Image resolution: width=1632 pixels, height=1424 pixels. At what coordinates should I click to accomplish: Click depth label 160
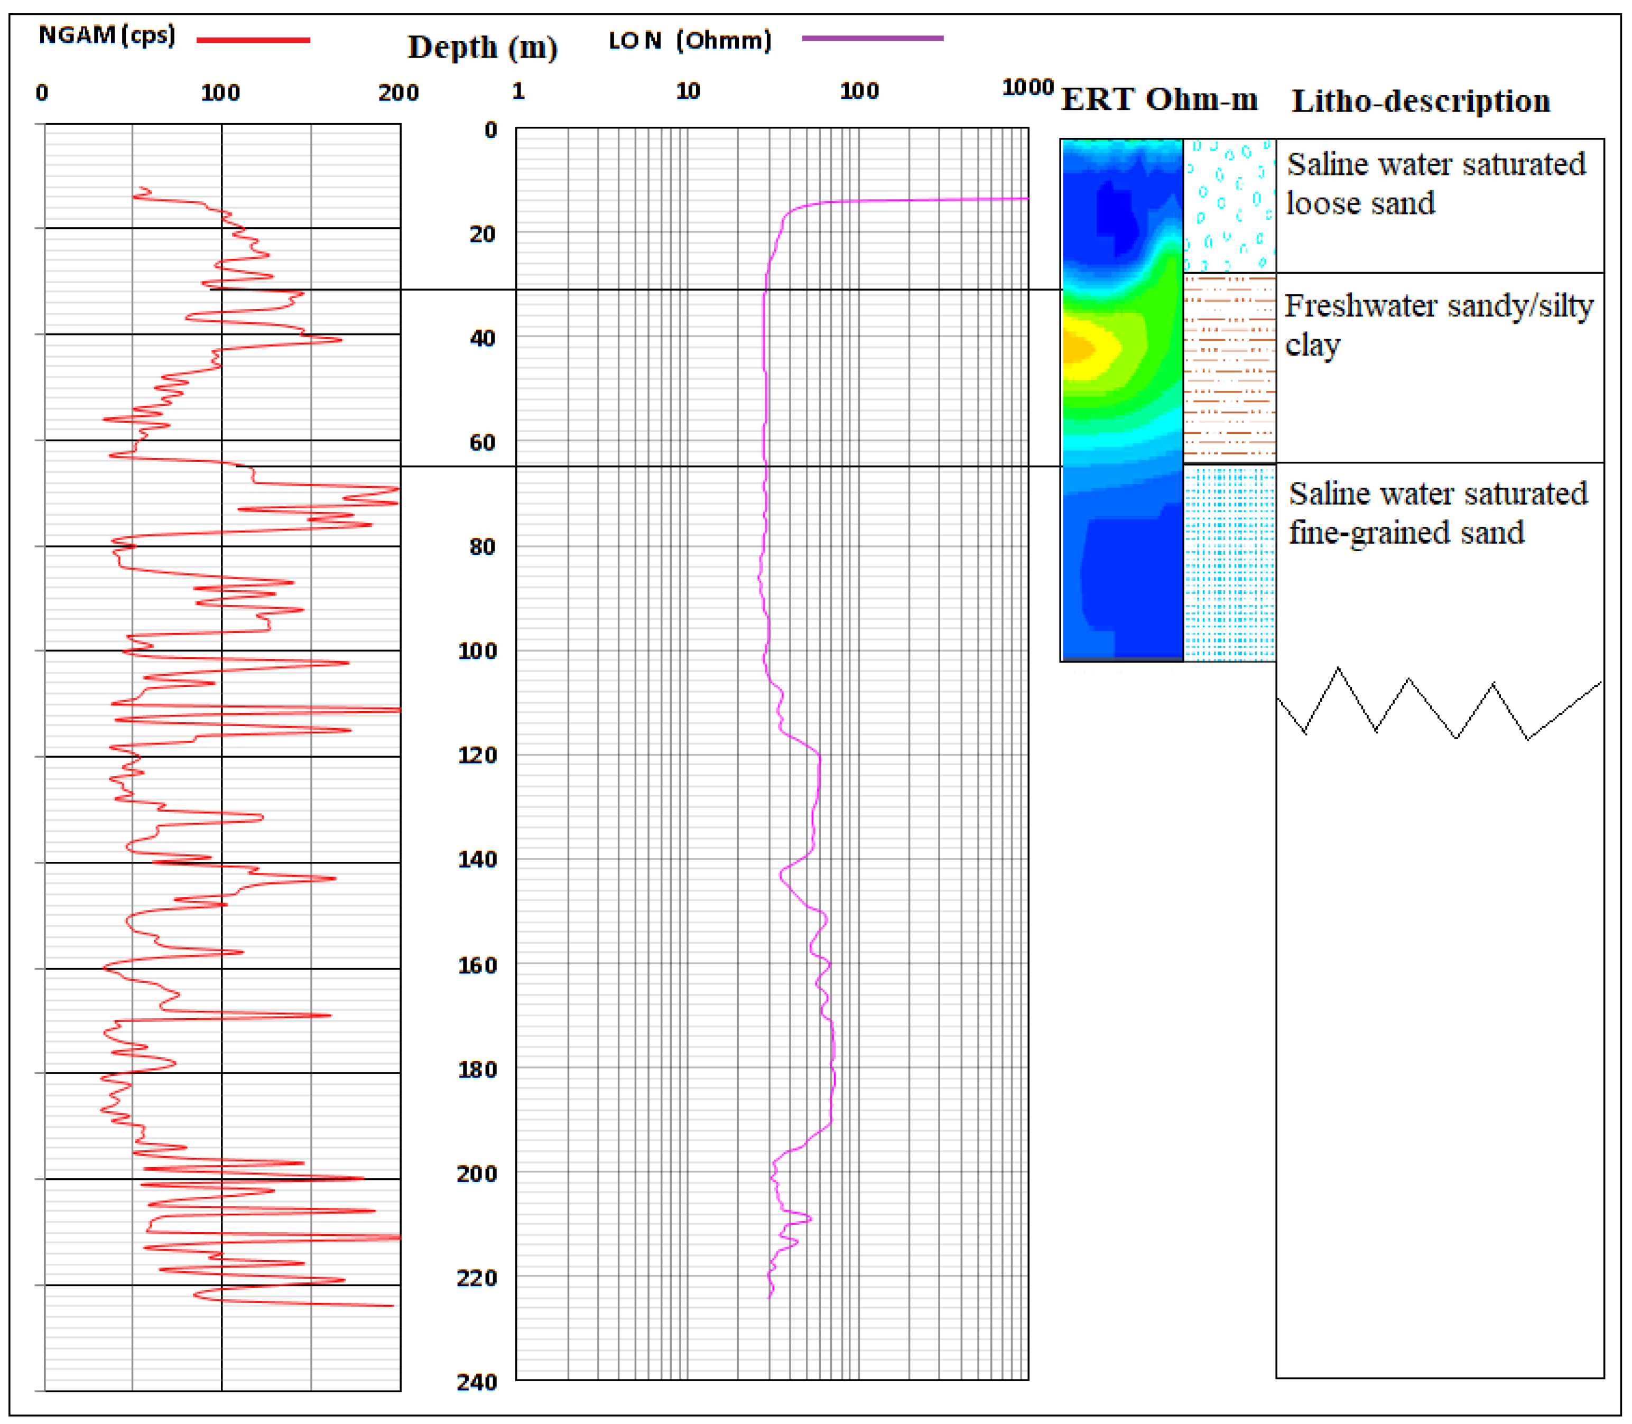tap(477, 965)
